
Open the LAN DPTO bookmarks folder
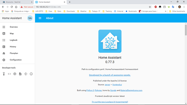(x=38, y=11)
